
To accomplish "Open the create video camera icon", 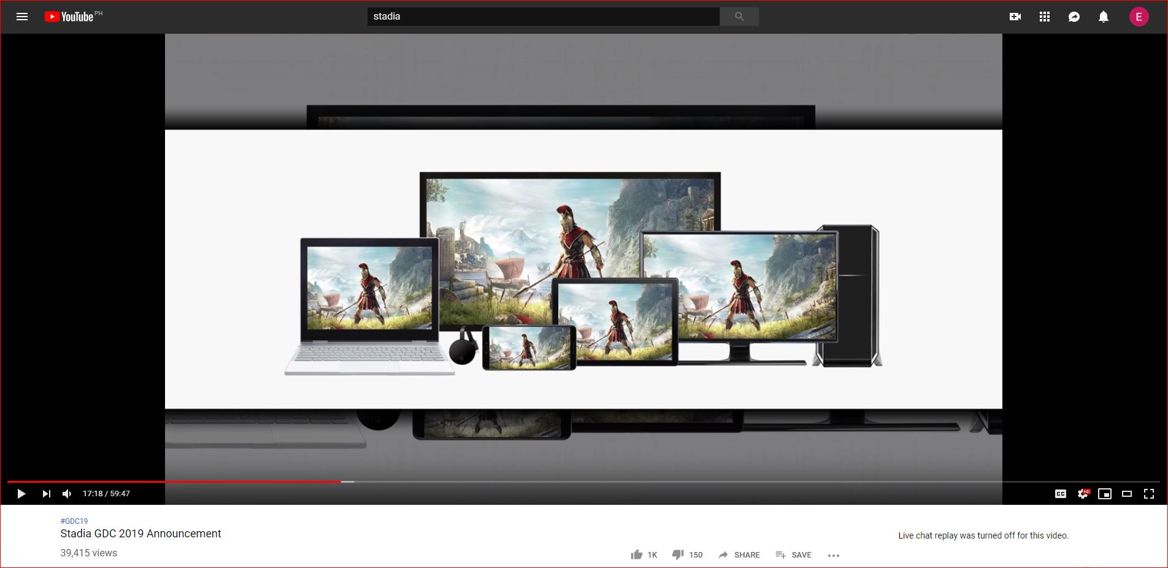I will click(x=1015, y=17).
